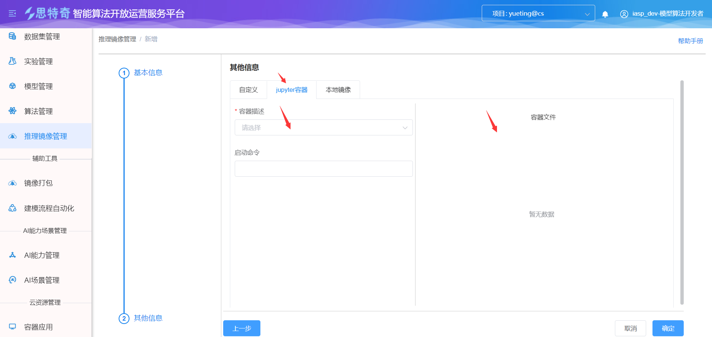Click the 其他信息 section heading
The width and height of the screenshot is (712, 337).
point(244,67)
